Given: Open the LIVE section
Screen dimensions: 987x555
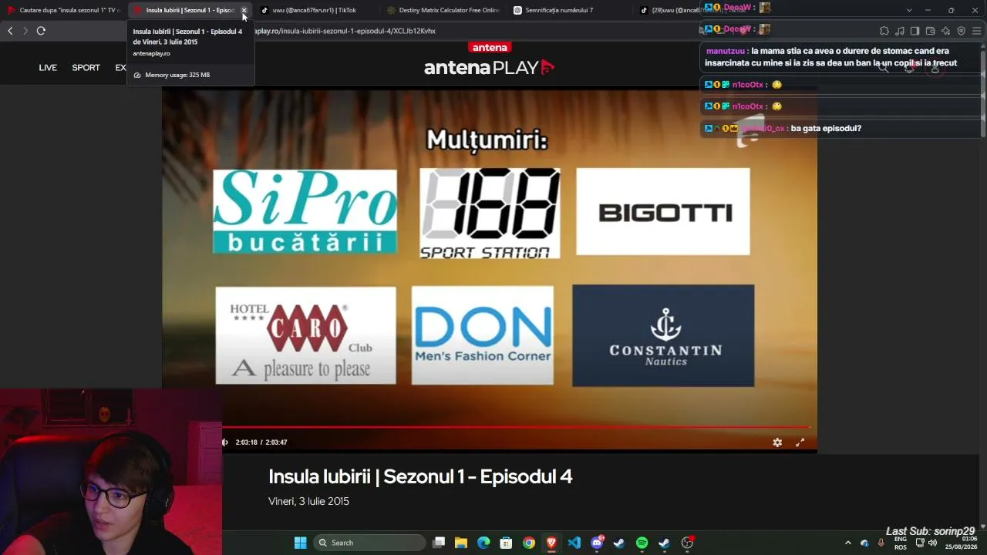Looking at the screenshot, I should (48, 68).
